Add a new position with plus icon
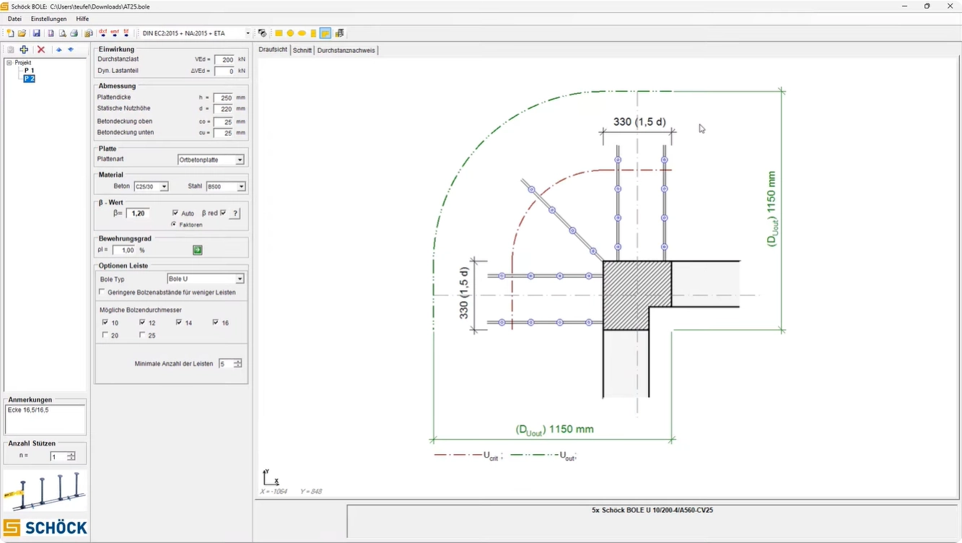The image size is (962, 543). click(x=24, y=50)
